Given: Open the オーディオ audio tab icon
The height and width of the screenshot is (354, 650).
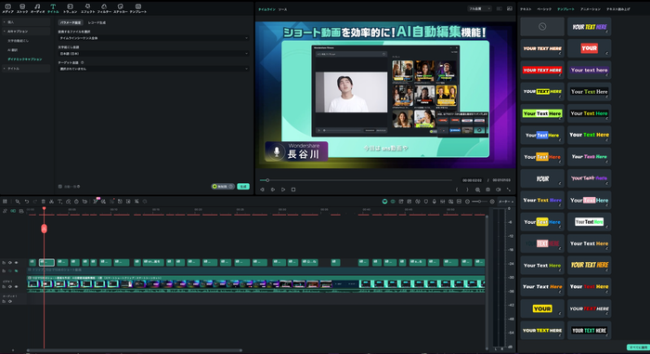Looking at the screenshot, I should click(37, 7).
